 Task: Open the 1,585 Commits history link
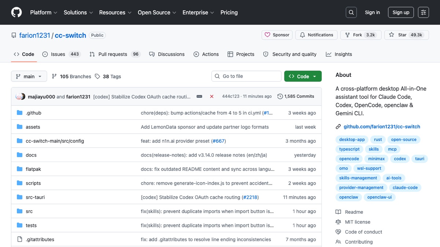(296, 97)
